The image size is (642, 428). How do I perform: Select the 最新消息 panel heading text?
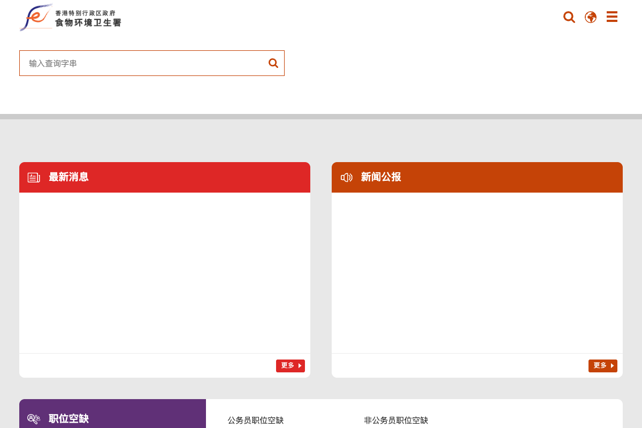coord(68,177)
